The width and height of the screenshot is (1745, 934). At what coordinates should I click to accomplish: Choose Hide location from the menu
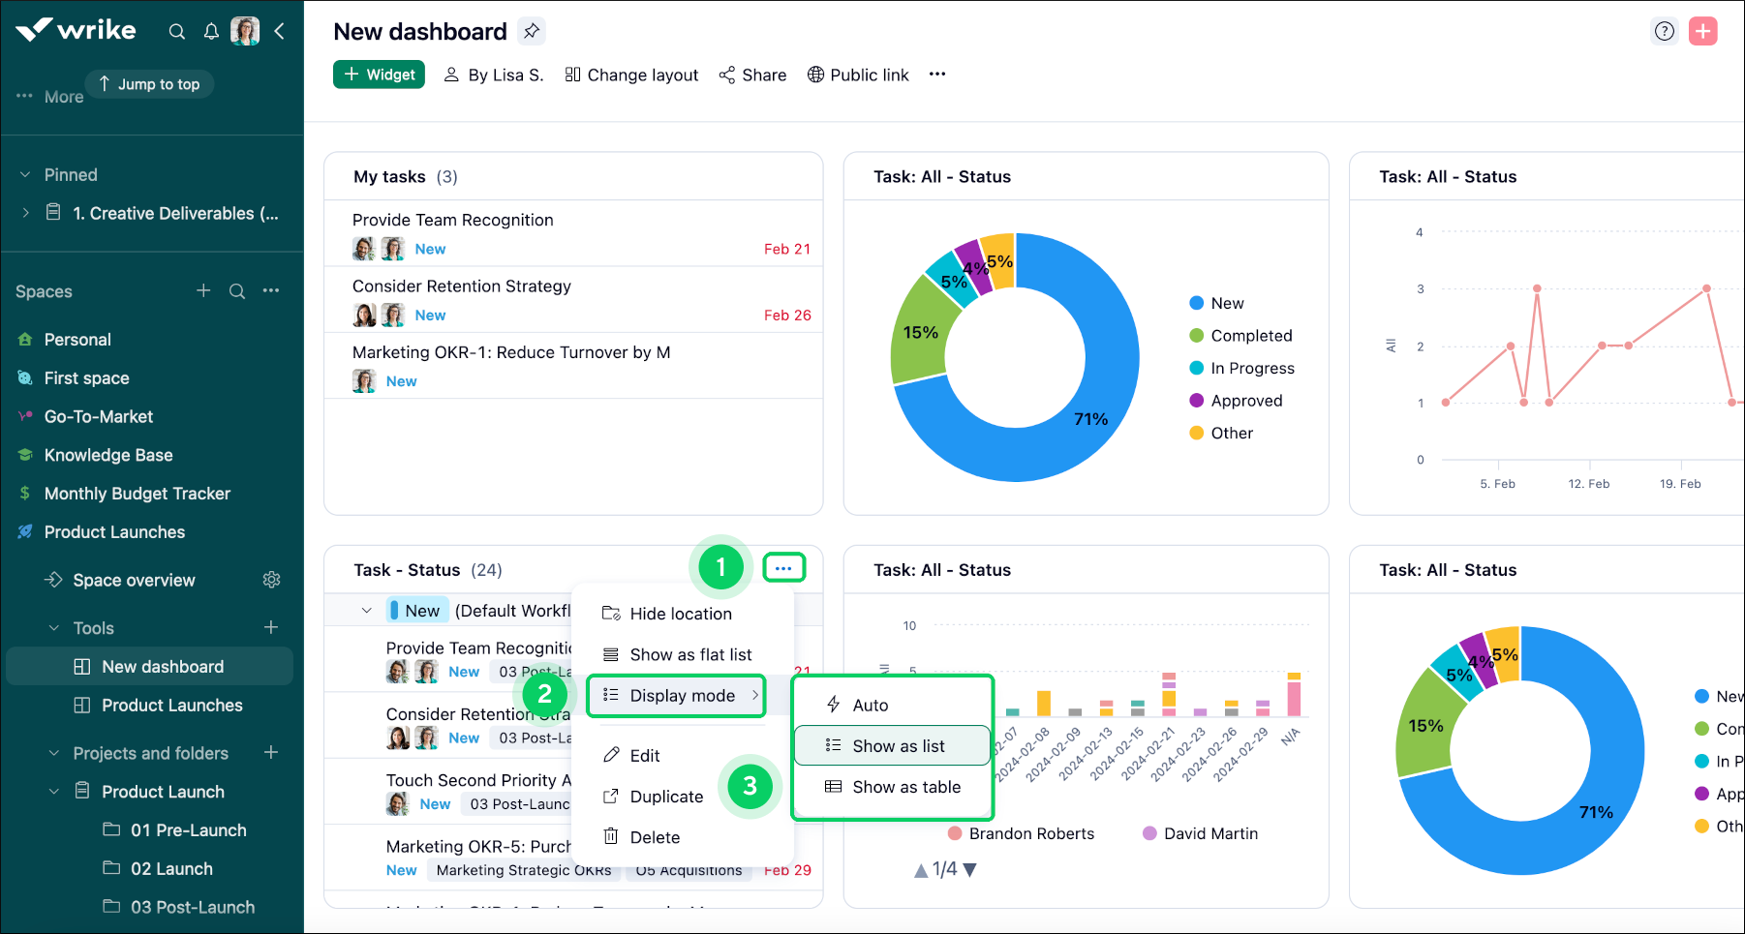click(x=680, y=614)
